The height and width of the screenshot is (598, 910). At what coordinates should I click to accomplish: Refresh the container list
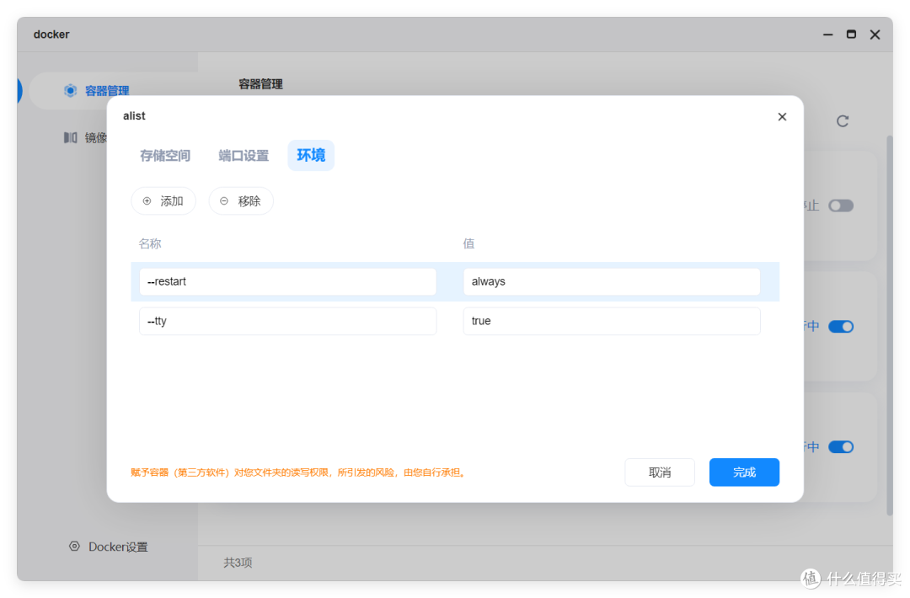click(842, 120)
